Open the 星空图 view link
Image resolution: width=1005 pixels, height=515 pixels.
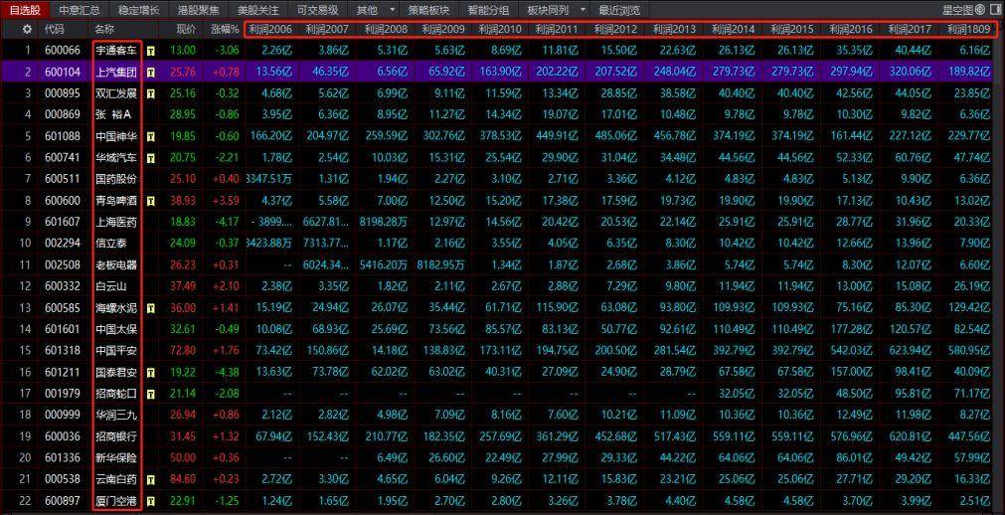point(958,10)
